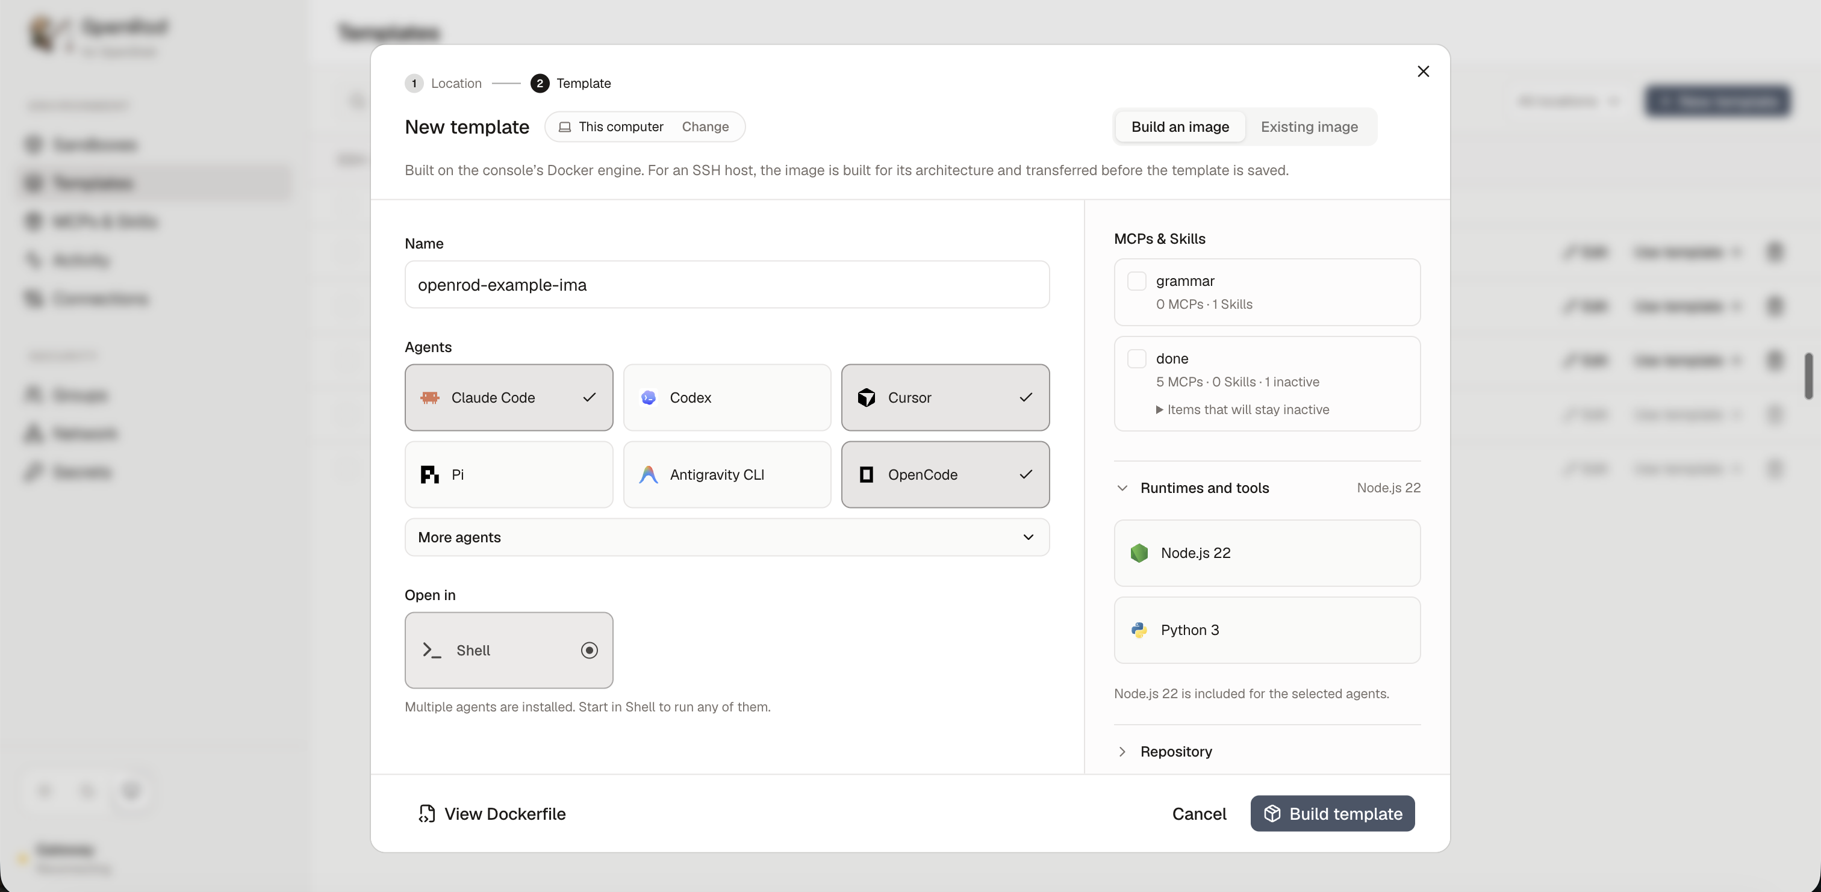The width and height of the screenshot is (1821, 892).
Task: Select step 2 Template
Action: click(570, 84)
